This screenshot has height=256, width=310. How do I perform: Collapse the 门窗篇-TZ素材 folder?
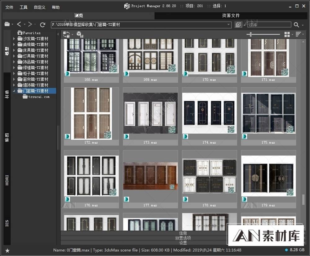pos(14,91)
